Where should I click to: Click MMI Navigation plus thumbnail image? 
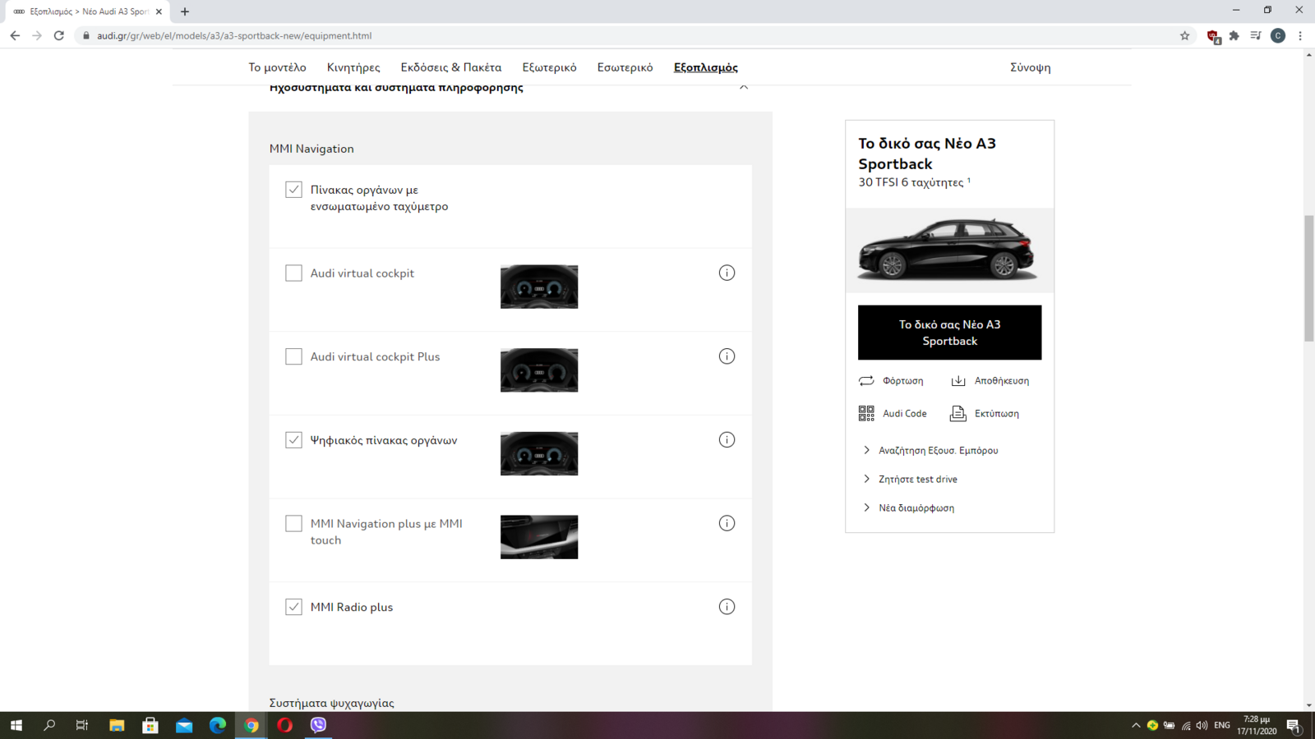pyautogui.click(x=539, y=537)
